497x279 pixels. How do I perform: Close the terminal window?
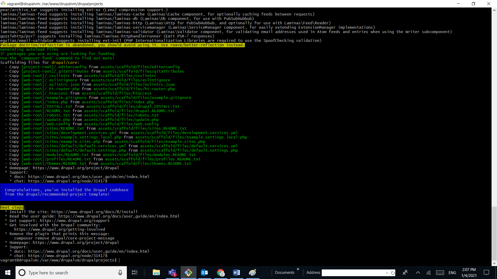[x=489, y=4]
